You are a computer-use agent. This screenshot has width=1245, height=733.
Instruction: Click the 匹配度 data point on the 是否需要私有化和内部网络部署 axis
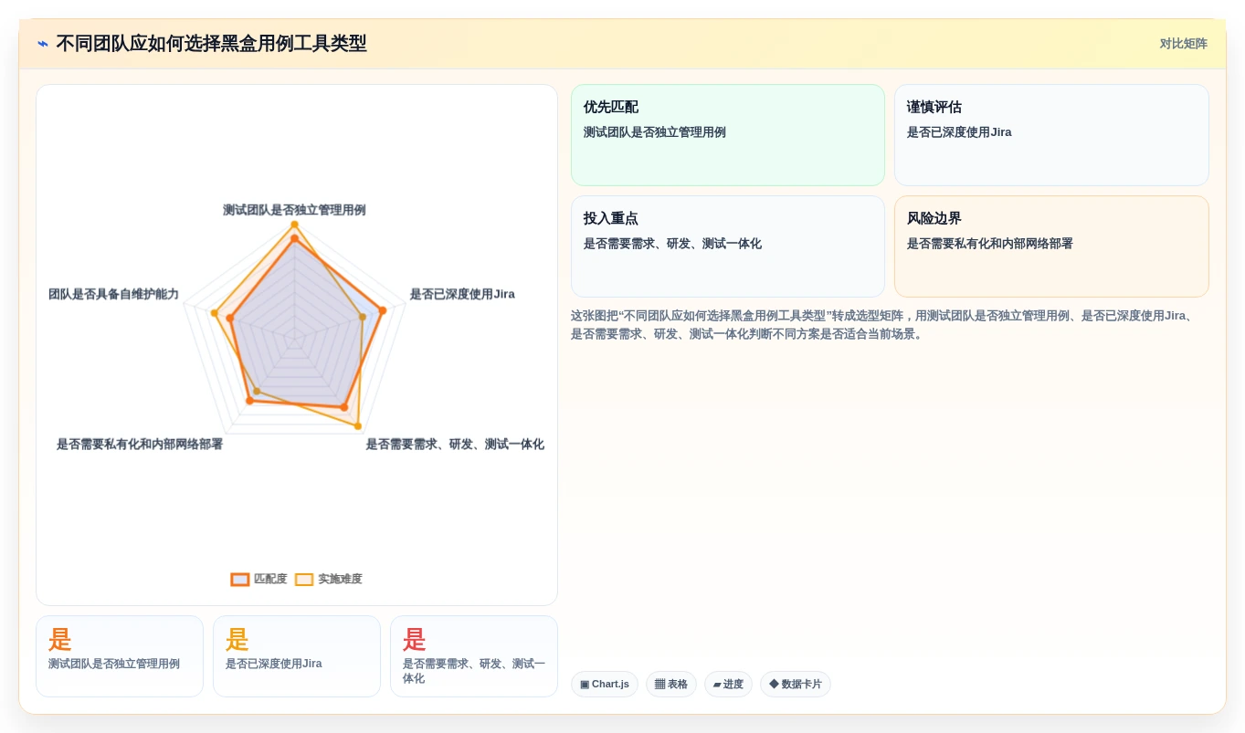point(250,400)
